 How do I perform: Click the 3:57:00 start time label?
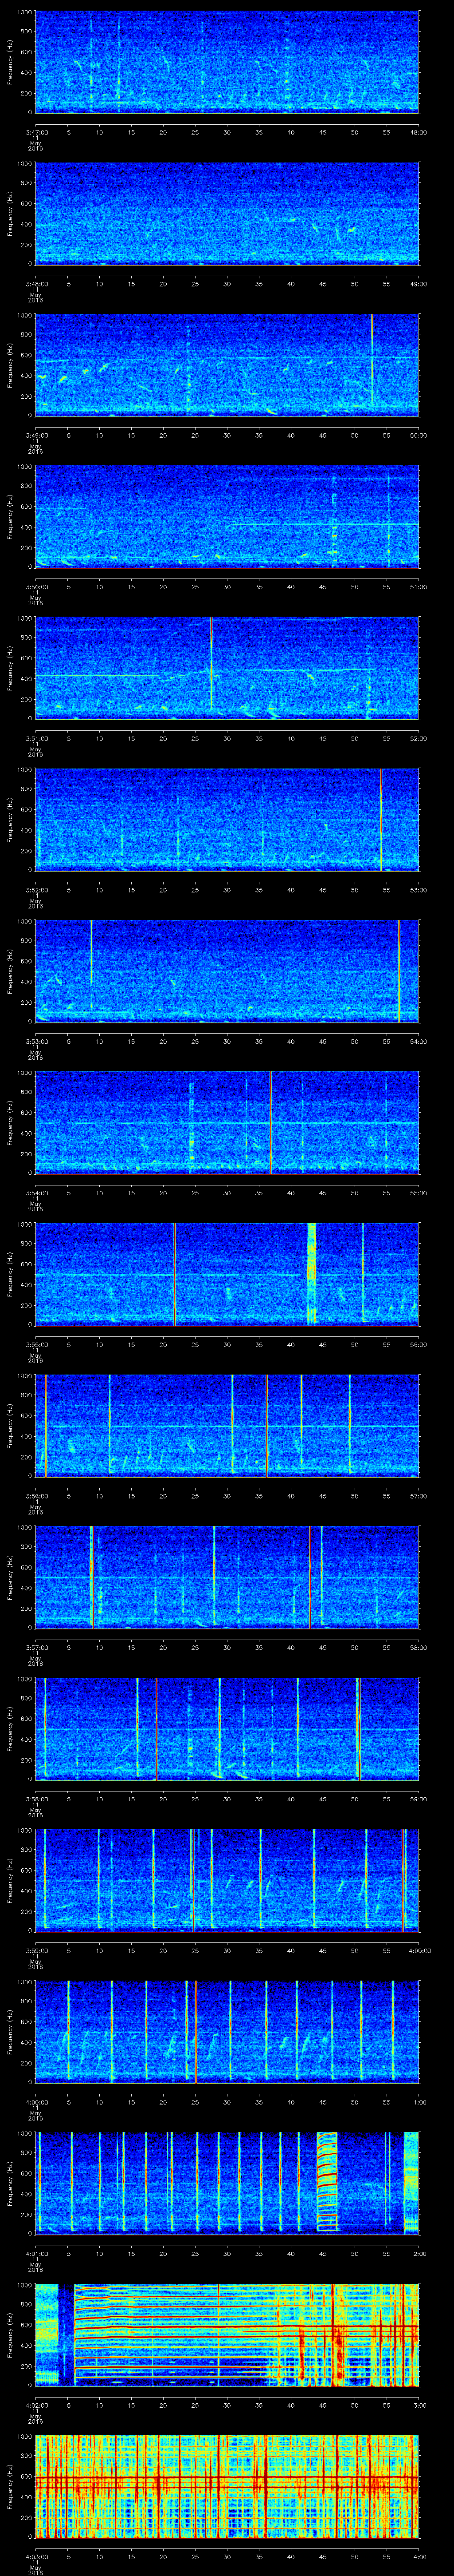pyautogui.click(x=36, y=1648)
